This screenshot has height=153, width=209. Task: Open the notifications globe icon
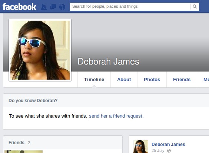[x=62, y=7]
